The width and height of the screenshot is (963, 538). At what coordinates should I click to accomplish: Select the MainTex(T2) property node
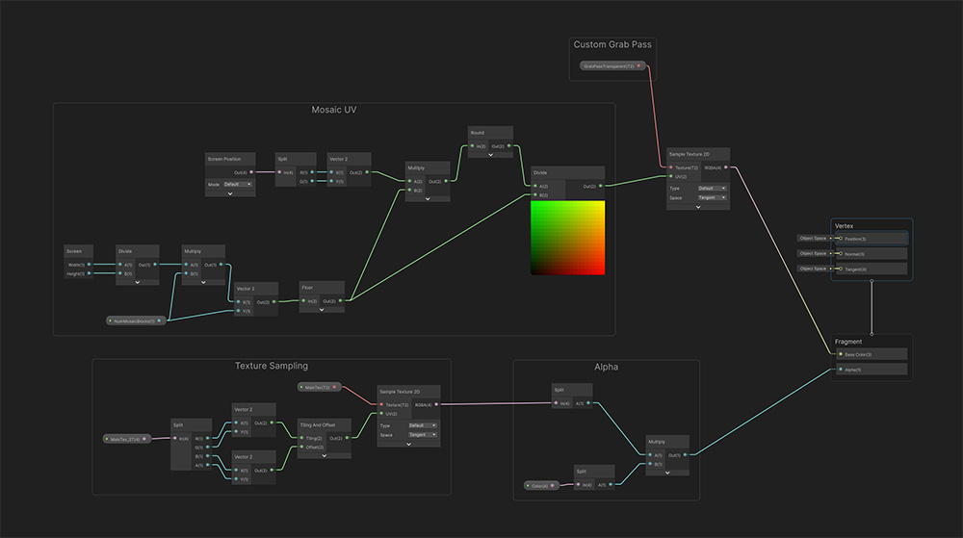[x=320, y=387]
